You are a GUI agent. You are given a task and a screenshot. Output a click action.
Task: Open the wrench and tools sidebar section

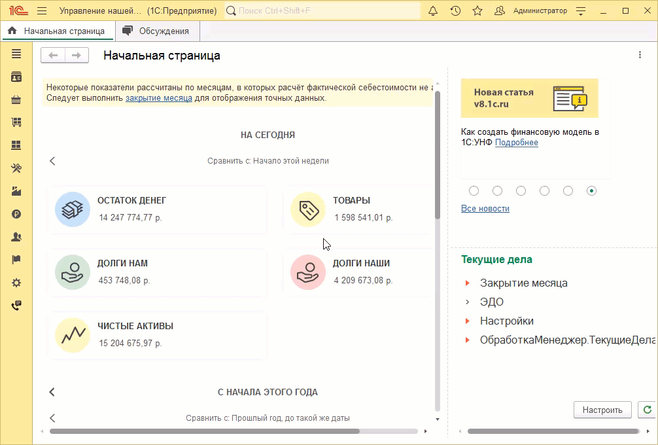pos(16,168)
